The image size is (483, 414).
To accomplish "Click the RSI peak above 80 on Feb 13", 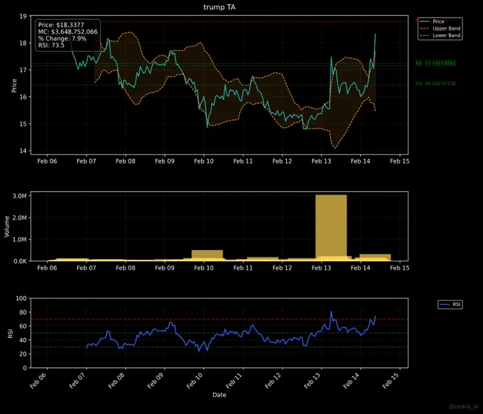I will (332, 312).
